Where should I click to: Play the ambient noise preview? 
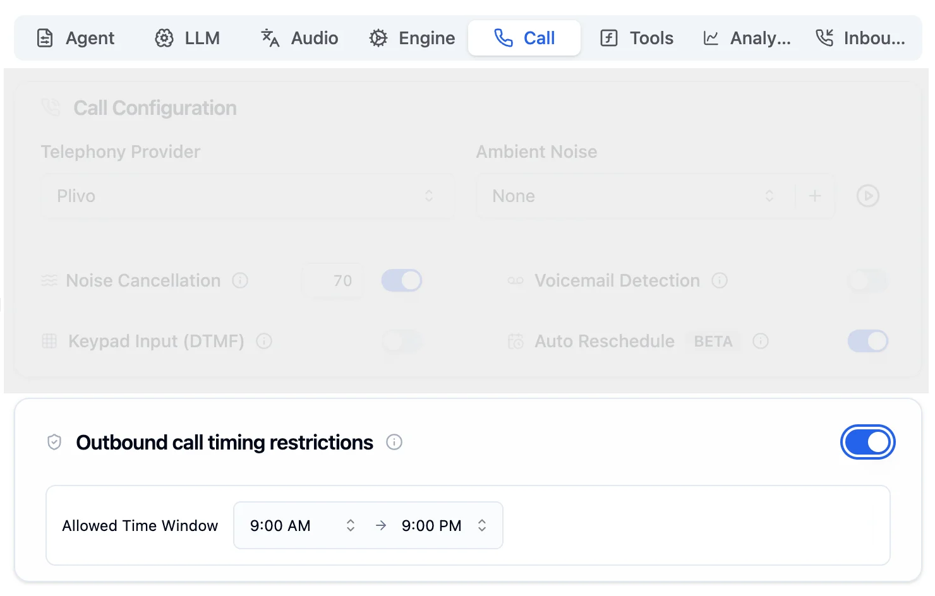click(x=868, y=196)
